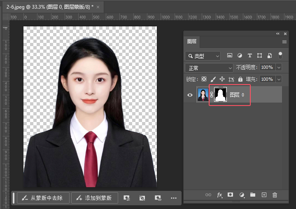
Task: Expand the 不透明度 opacity dropdown arrow
Action: point(279,67)
